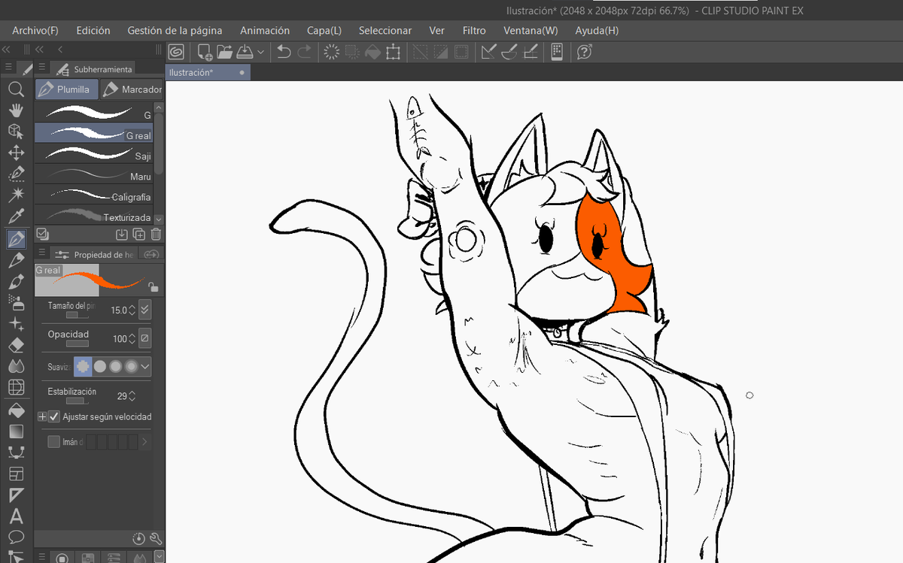This screenshot has height=563, width=903.
Task: Toggle the tool property lock padlock
Action: point(153,286)
